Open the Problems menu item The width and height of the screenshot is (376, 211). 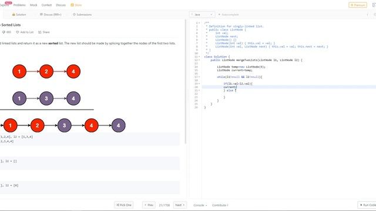[x=19, y=5]
